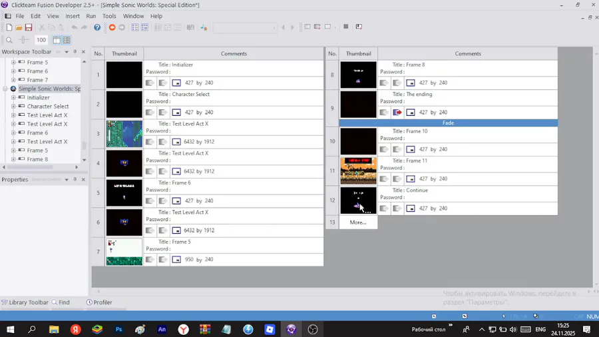Click frame size icon for Frame 5 row
The image size is (599, 337).
176,260
